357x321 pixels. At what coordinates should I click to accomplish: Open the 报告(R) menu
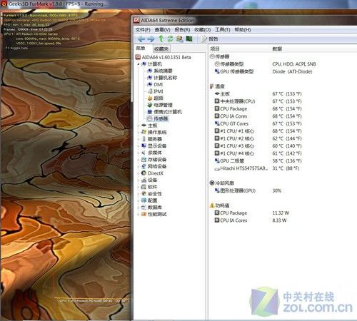click(x=182, y=30)
